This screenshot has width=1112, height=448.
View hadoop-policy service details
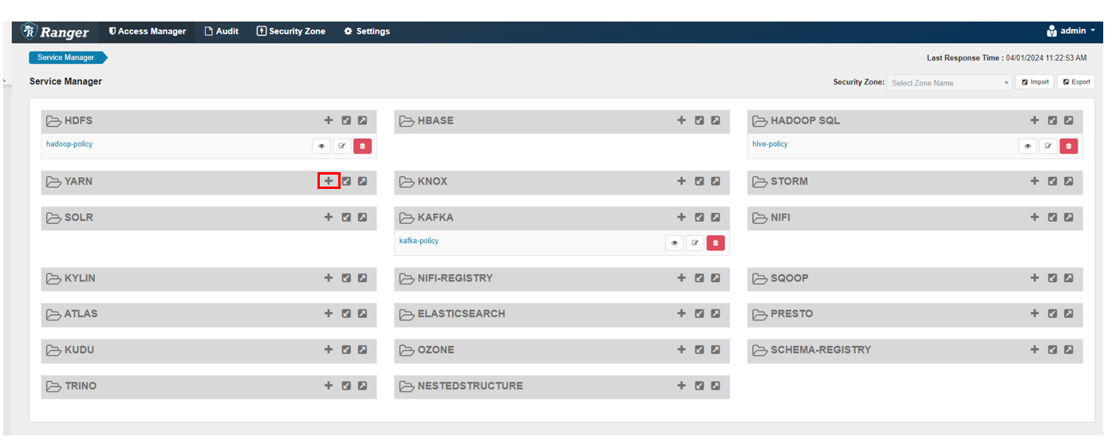(321, 146)
